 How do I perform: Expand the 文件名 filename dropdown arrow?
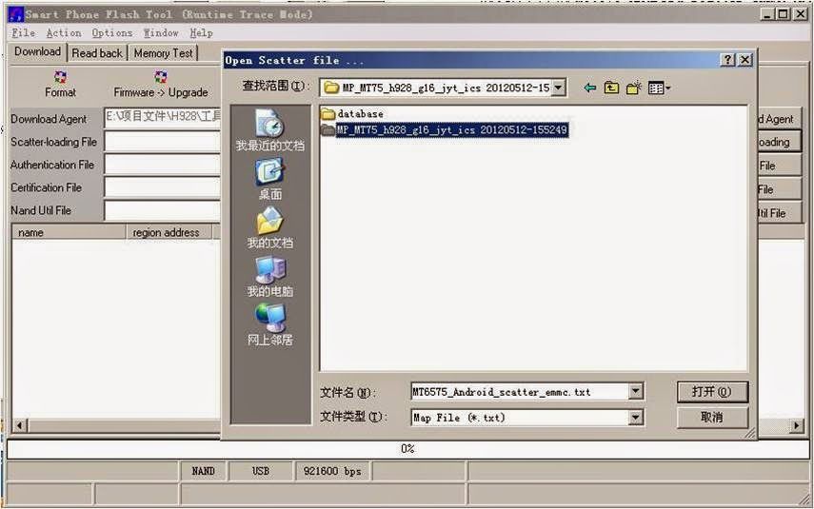(x=636, y=392)
